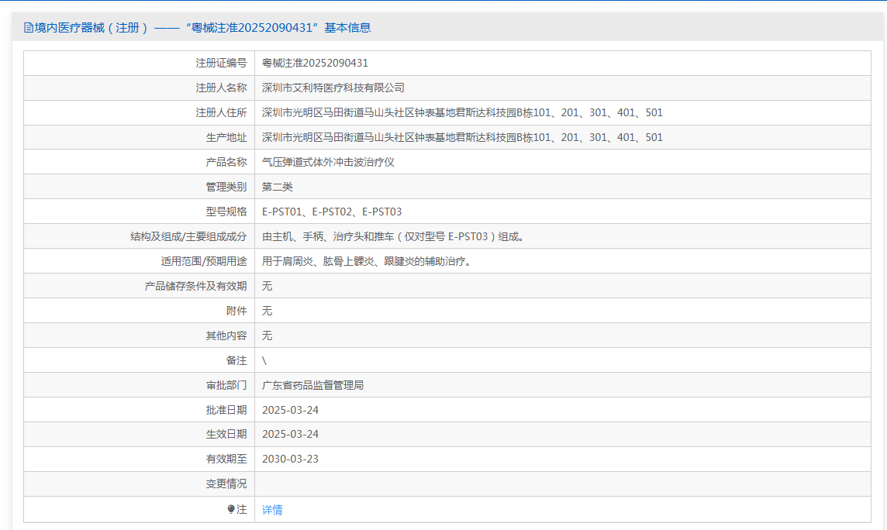
Task: Select registration number value 粤械注准20252090431
Action: point(315,63)
